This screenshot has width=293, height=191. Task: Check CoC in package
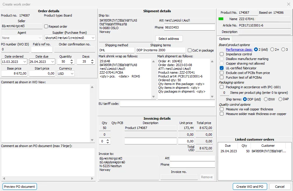pyautogui.click(x=190, y=50)
